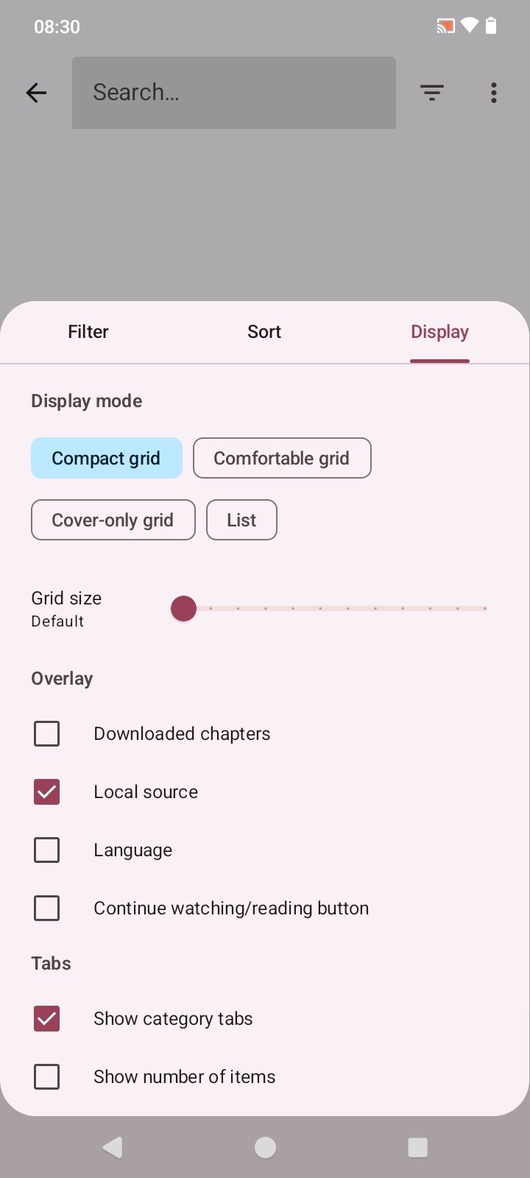This screenshot has height=1178, width=530.
Task: Tap the cast icon in status bar
Action: pos(445,27)
